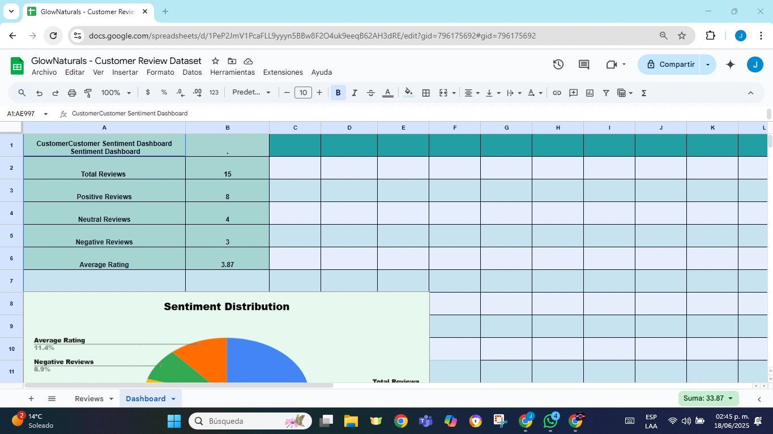Show the all sheets list

(52, 399)
